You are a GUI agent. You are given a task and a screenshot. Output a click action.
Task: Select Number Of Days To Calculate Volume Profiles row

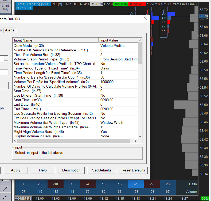(x=75, y=87)
